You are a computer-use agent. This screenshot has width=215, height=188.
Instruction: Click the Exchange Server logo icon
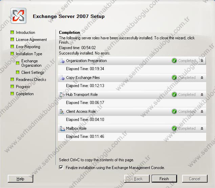[18, 16]
